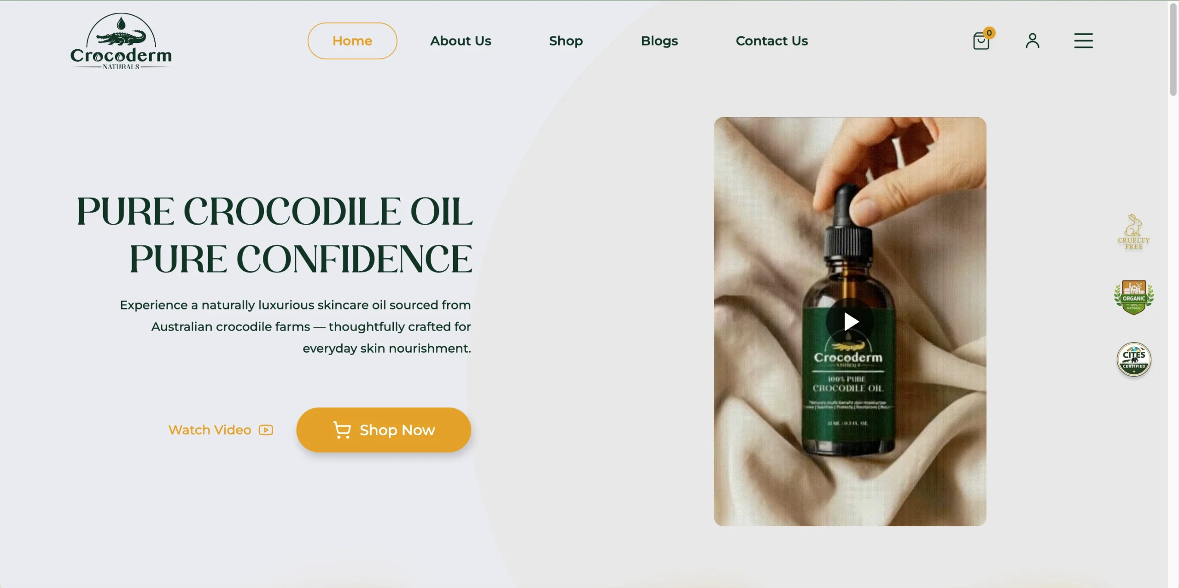This screenshot has height=588, width=1179.
Task: Click the CITES Certified badge
Action: (x=1134, y=359)
